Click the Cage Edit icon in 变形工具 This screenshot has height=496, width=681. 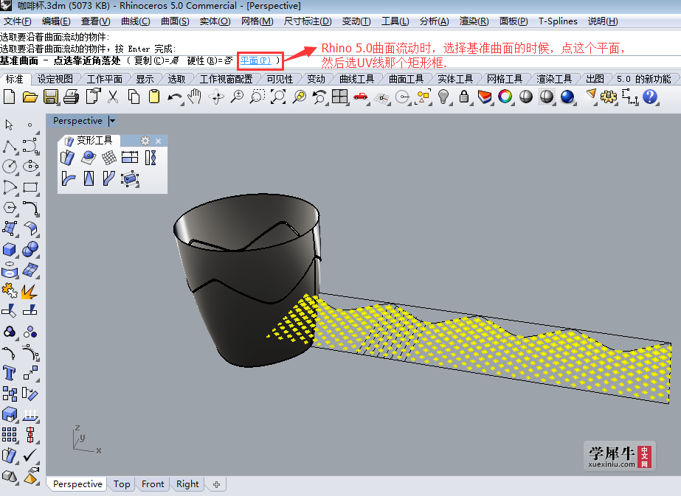130,178
